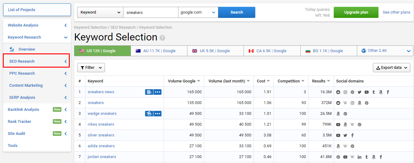Click the Facebook icon in sneakers news row

click(x=388, y=92)
